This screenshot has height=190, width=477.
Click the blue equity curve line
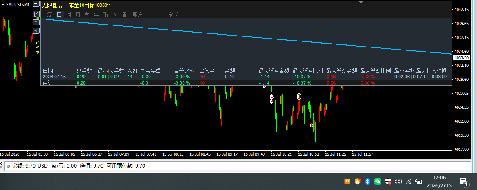click(x=249, y=37)
